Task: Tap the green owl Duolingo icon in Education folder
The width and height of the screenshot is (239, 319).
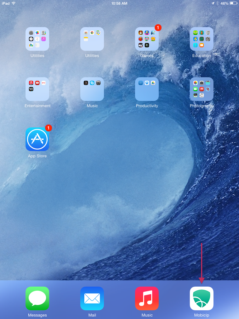Action: tap(195, 32)
